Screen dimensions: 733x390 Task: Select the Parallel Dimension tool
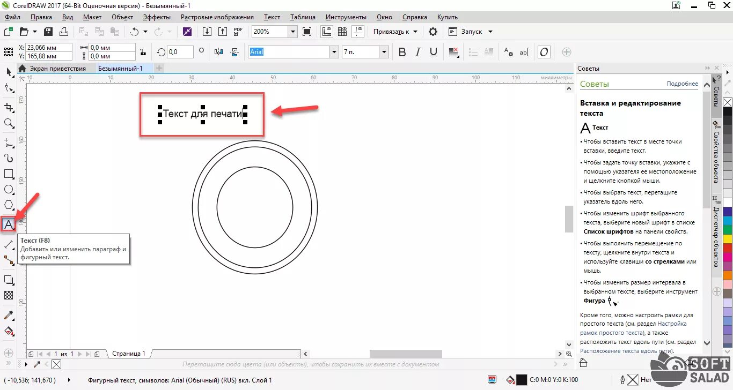pos(8,244)
